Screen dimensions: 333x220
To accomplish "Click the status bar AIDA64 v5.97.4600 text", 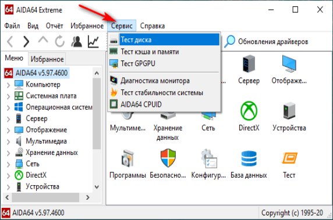I will point(38,212).
